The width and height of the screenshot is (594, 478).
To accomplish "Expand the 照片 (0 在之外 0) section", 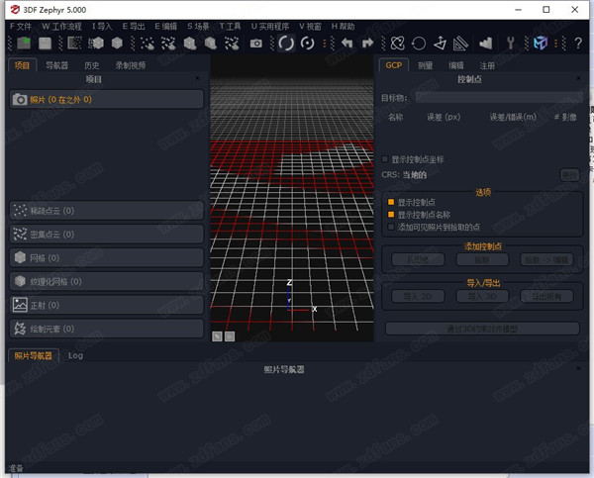I will coord(107,99).
